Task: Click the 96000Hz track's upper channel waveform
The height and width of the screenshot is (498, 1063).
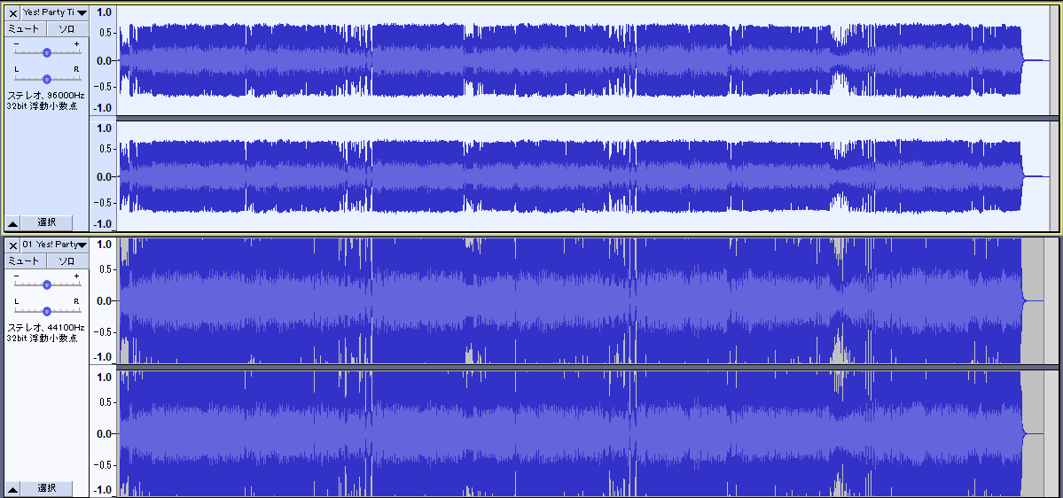Action: pos(583,61)
